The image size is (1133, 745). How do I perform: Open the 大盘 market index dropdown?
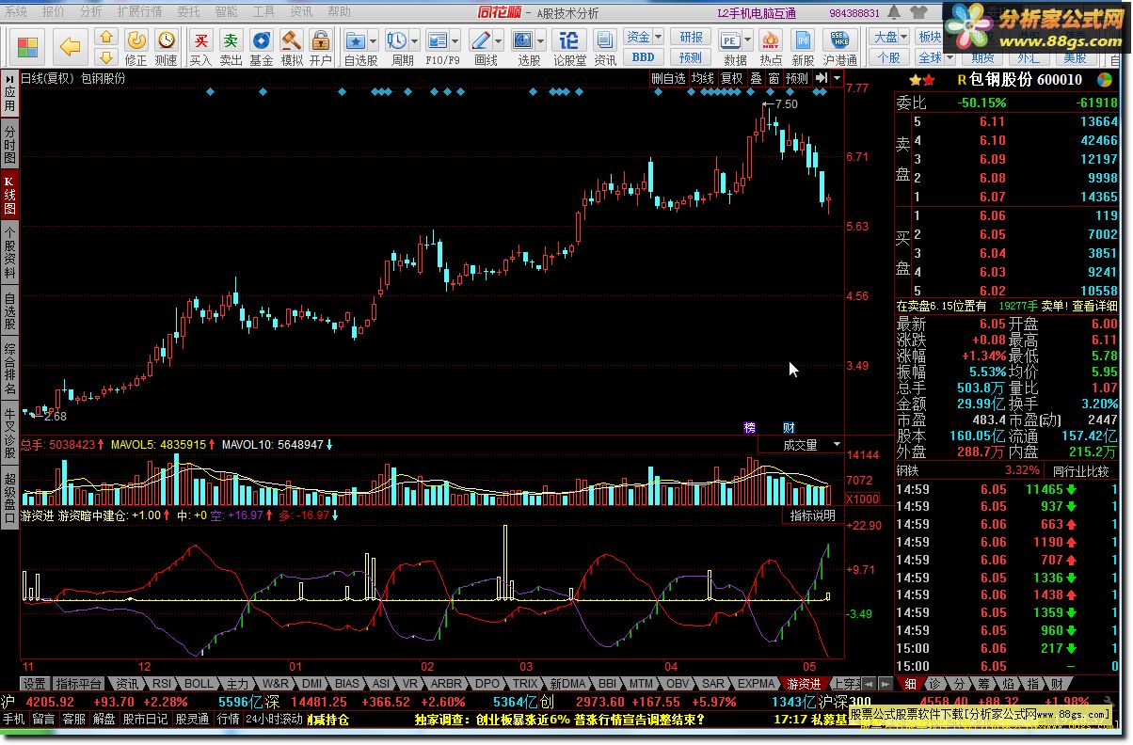tap(890, 37)
